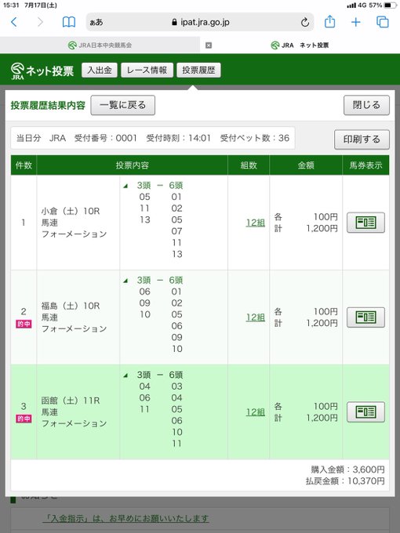This screenshot has height=533, width=400.
Task: Open the Safari tab overview icon
Action: pos(382,22)
